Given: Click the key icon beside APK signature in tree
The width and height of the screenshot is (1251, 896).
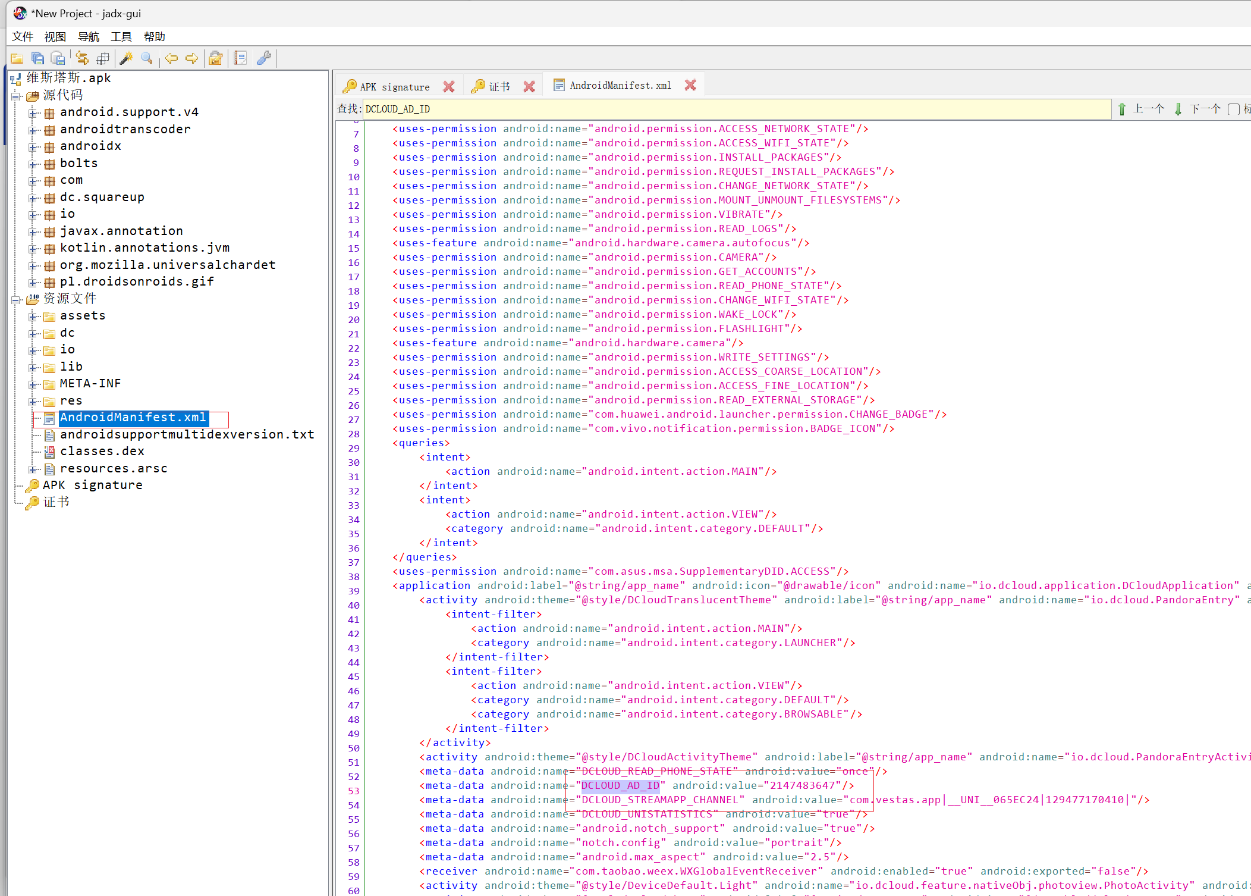Looking at the screenshot, I should tap(32, 485).
